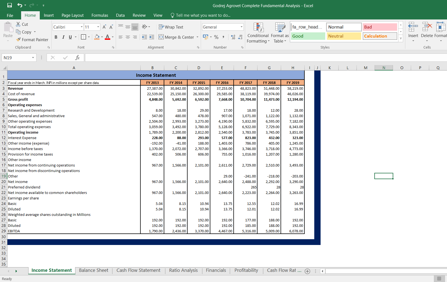The image size is (447, 282).
Task: Switch to the Insert ribbon tab
Action: [49, 15]
